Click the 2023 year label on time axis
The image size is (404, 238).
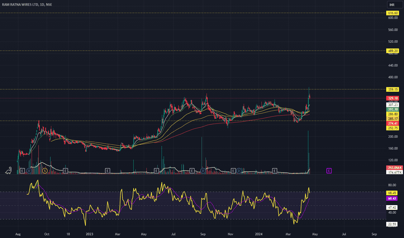89,234
